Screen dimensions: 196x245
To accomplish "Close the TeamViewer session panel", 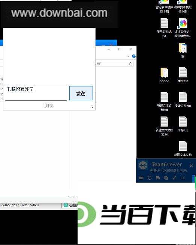I will click(192, 166).
